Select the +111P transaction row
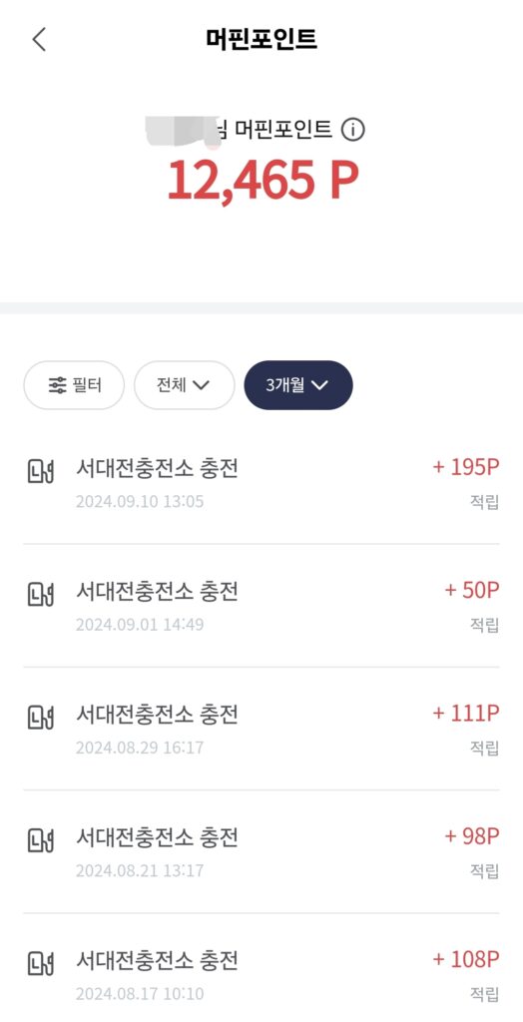 pyautogui.click(x=261, y=729)
